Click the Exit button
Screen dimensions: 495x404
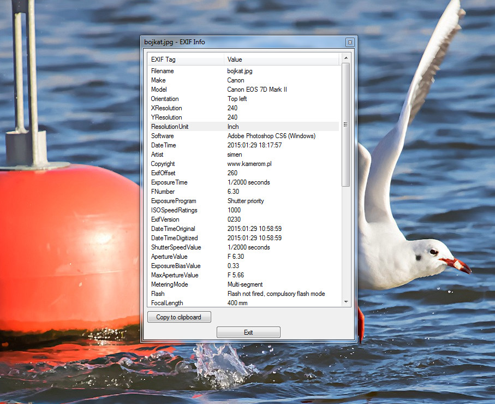[248, 332]
